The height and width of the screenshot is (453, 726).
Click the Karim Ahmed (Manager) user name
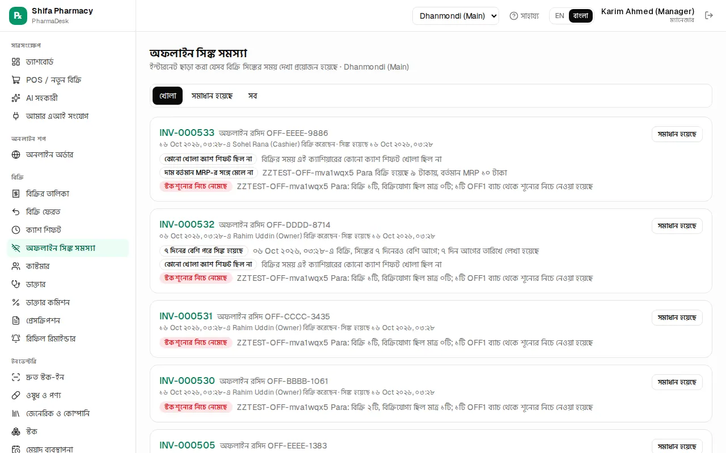[x=648, y=11]
